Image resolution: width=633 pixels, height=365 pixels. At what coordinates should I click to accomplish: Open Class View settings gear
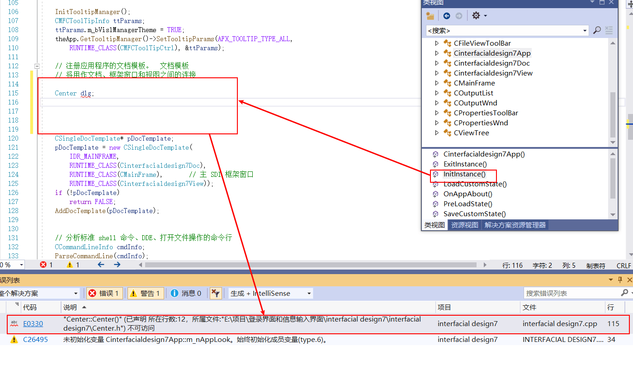476,16
